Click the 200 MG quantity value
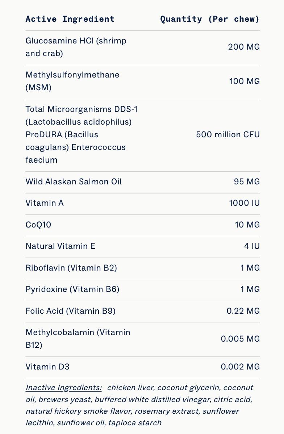The image size is (284, 434). (244, 47)
